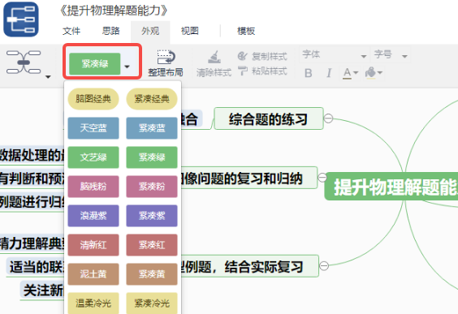Select the 紧凑粉 theme
This screenshot has width=458, height=314.
[x=152, y=187]
